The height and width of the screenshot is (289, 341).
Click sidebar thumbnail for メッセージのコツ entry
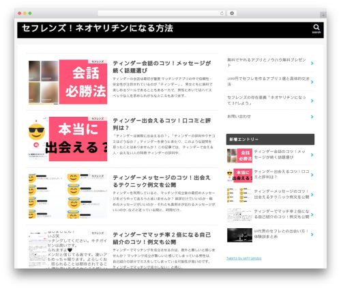pos(239,195)
